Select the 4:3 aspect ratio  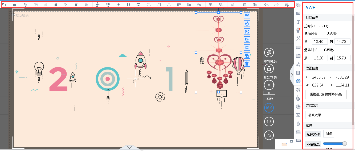269,122
